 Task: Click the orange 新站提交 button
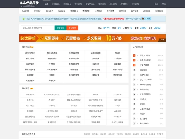coord(72,28)
